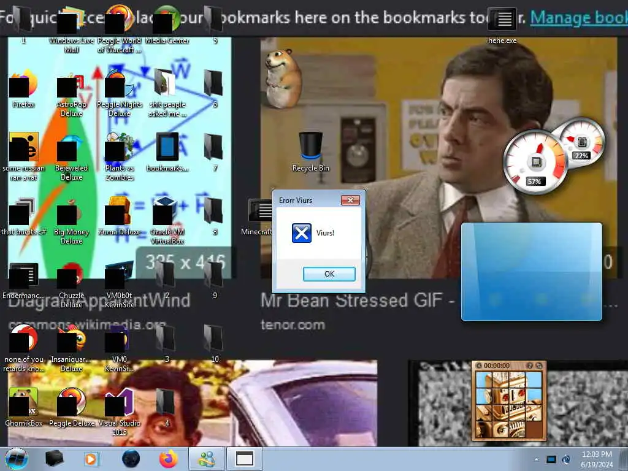Select the Zuma Deluxe desktop icon
Viewport: 628px width, 471px height.
[x=120, y=216]
